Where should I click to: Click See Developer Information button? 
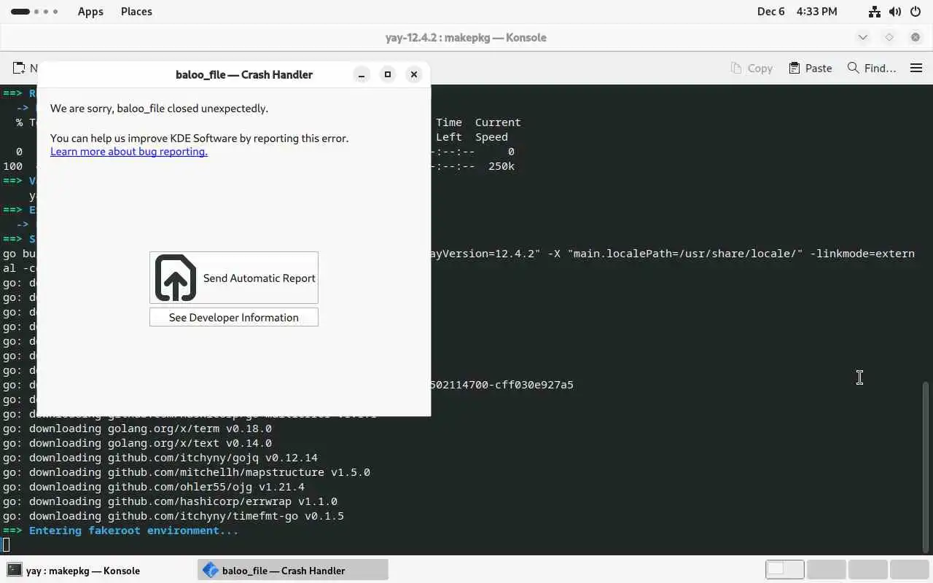234,317
